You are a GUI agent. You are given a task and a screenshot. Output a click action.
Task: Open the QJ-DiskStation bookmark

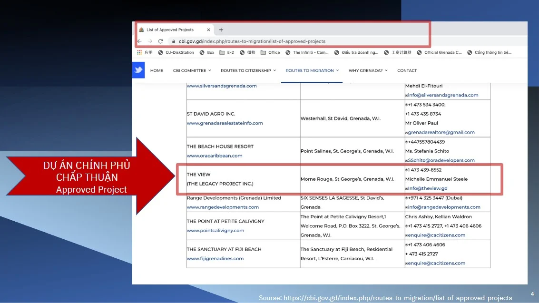176,53
